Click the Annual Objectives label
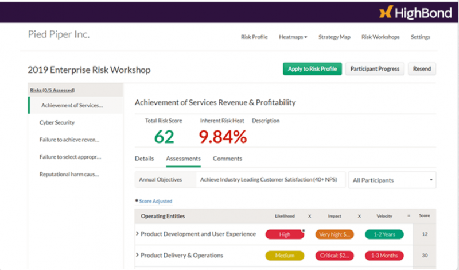The height and width of the screenshot is (270, 459). pos(161,180)
